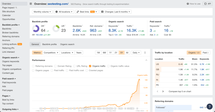Open the All locations dropdown
This screenshot has width=215, height=112.
[63, 12]
